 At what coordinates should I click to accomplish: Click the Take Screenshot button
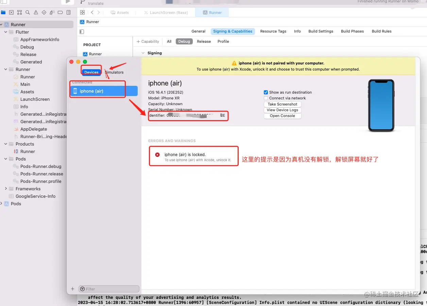click(x=283, y=104)
